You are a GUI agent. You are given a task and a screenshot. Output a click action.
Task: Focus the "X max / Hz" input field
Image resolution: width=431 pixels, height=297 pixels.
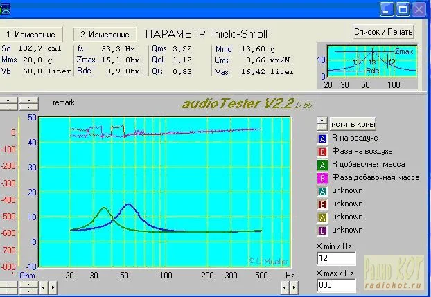336,285
